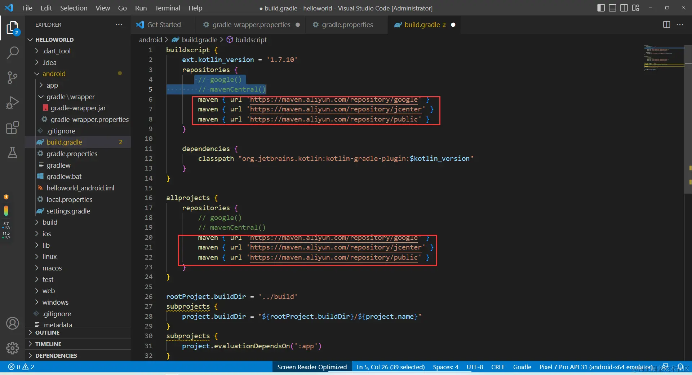Open the Search view icon
692x375 pixels.
12,53
